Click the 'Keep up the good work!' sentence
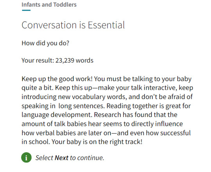Screen dimensions: 211x172 [x=57, y=79]
